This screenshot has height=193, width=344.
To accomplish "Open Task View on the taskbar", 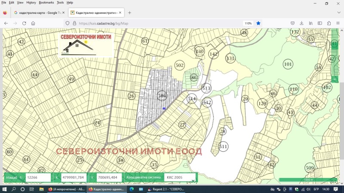I will pyautogui.click(x=31, y=189).
